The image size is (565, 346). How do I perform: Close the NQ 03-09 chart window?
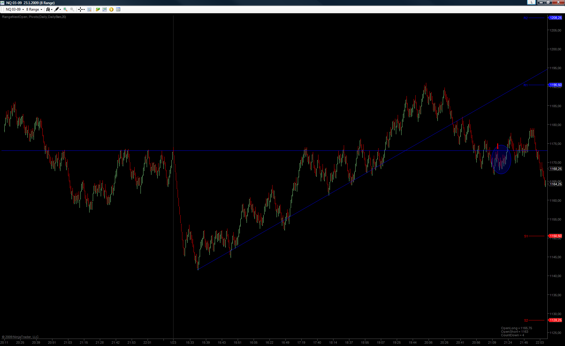click(558, 2)
